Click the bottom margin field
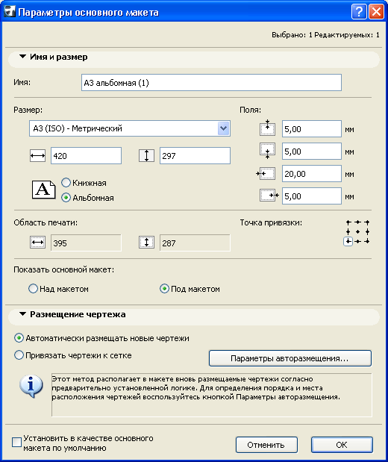 pos(312,152)
